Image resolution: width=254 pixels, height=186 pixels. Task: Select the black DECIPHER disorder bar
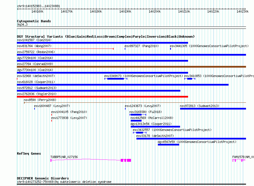pos(131,184)
